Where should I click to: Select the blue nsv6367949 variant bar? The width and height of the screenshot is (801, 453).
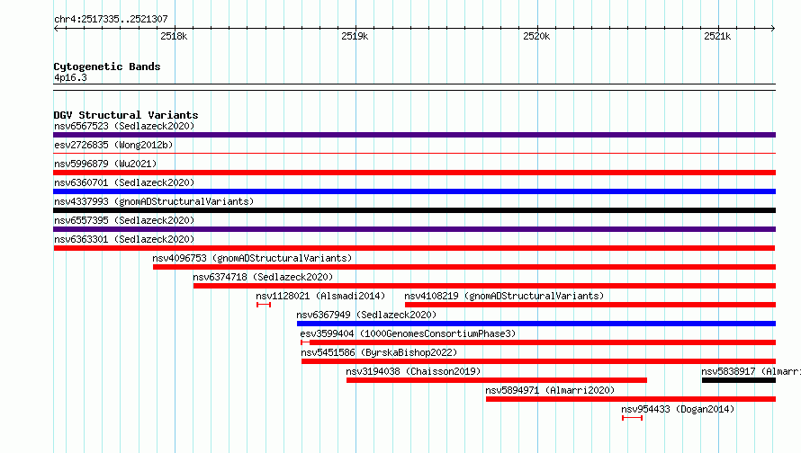[x=536, y=324]
